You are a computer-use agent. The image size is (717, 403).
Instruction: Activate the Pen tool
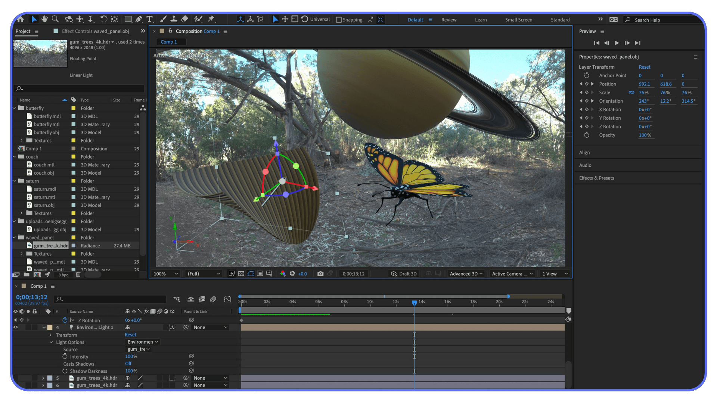139,19
